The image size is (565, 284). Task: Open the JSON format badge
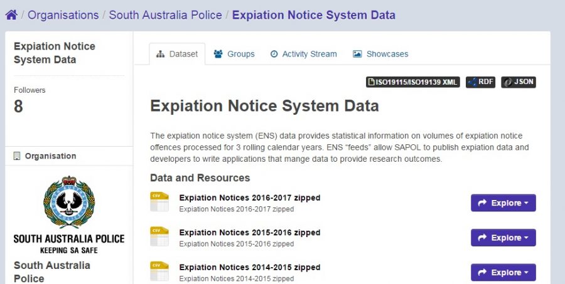click(x=518, y=82)
